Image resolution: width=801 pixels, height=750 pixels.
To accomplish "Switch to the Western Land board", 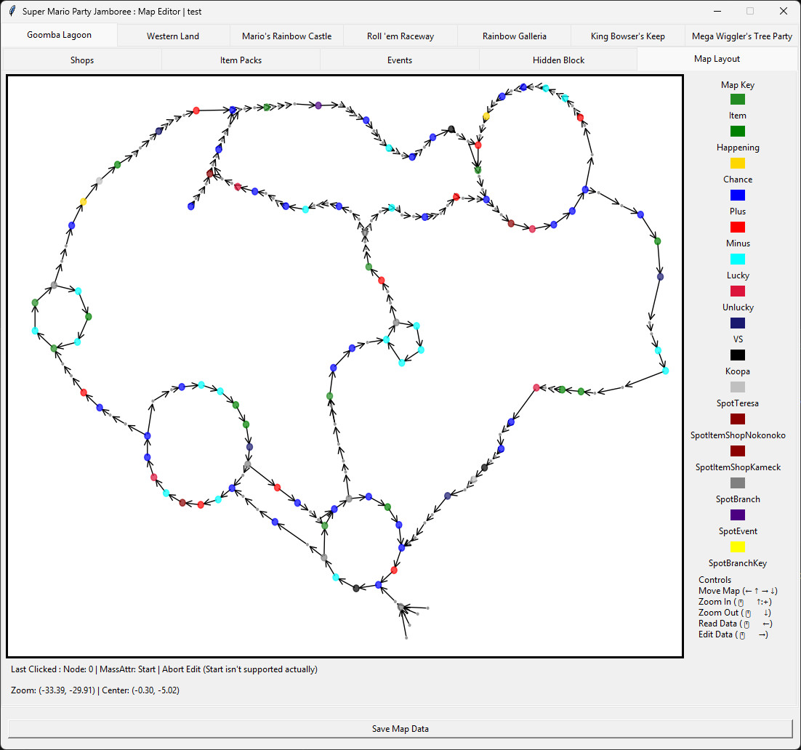I will pyautogui.click(x=172, y=35).
